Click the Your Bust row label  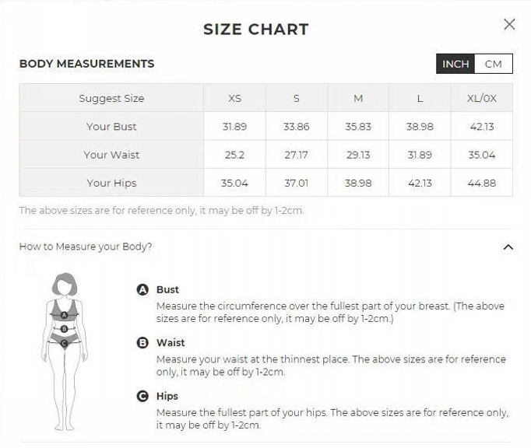pyautogui.click(x=111, y=127)
